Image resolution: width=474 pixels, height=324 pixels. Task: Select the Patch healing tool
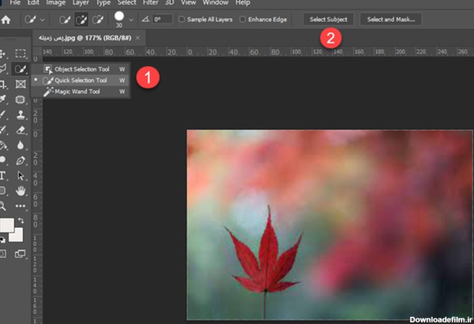pyautogui.click(x=21, y=100)
